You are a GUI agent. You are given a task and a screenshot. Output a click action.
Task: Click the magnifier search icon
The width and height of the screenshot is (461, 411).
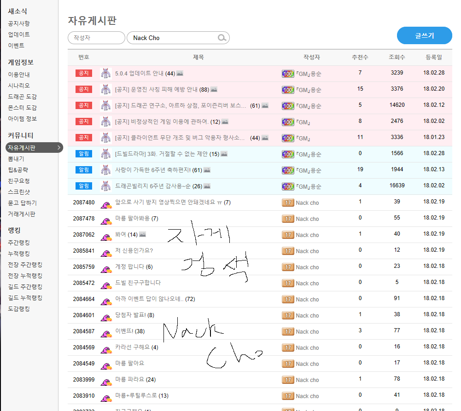(222, 38)
